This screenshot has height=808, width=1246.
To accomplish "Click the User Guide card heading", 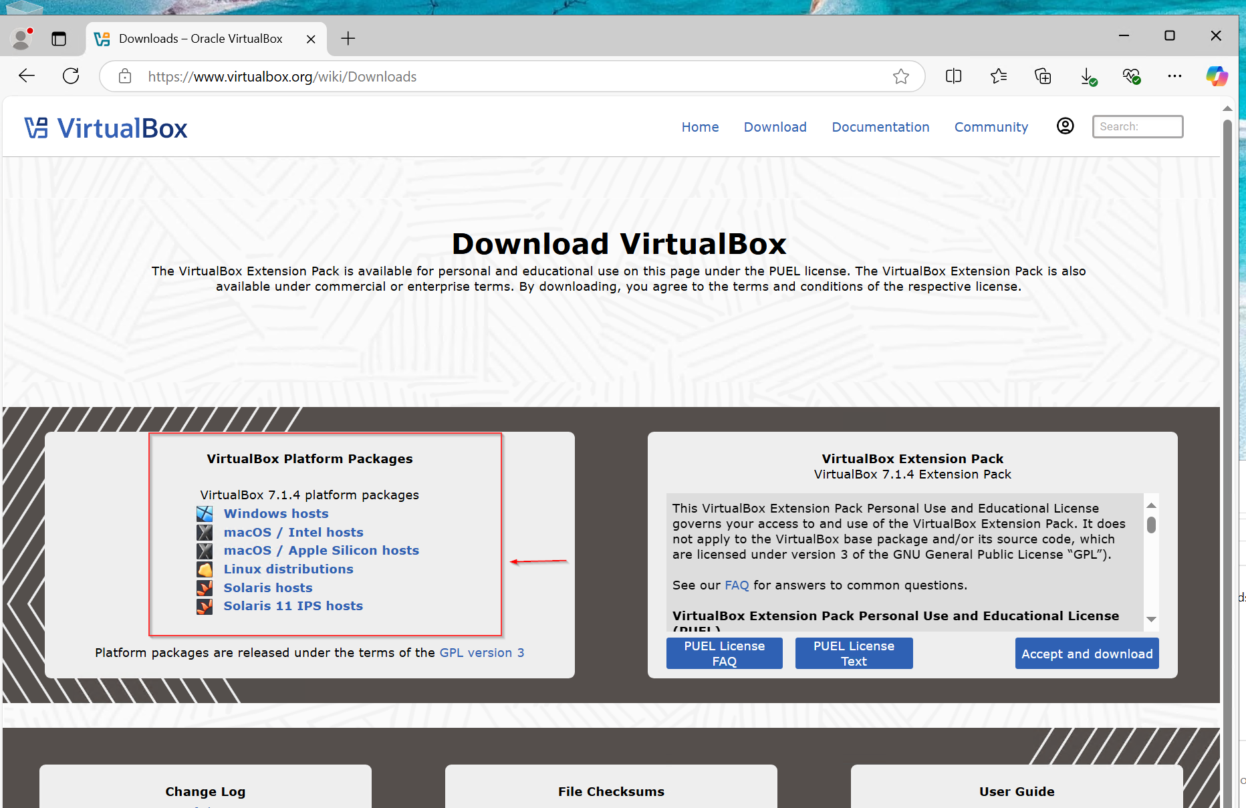I will click(x=1017, y=792).
